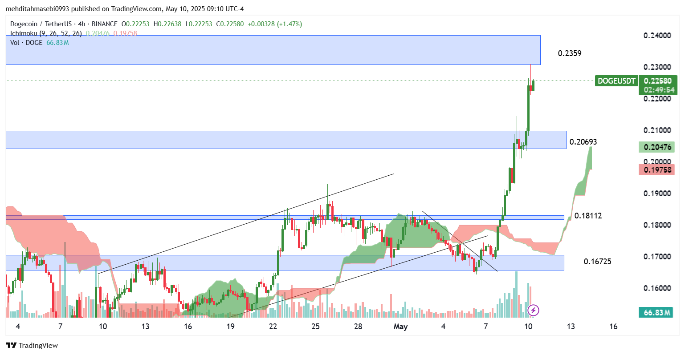Click the 0.21000 price axis label

657,130
